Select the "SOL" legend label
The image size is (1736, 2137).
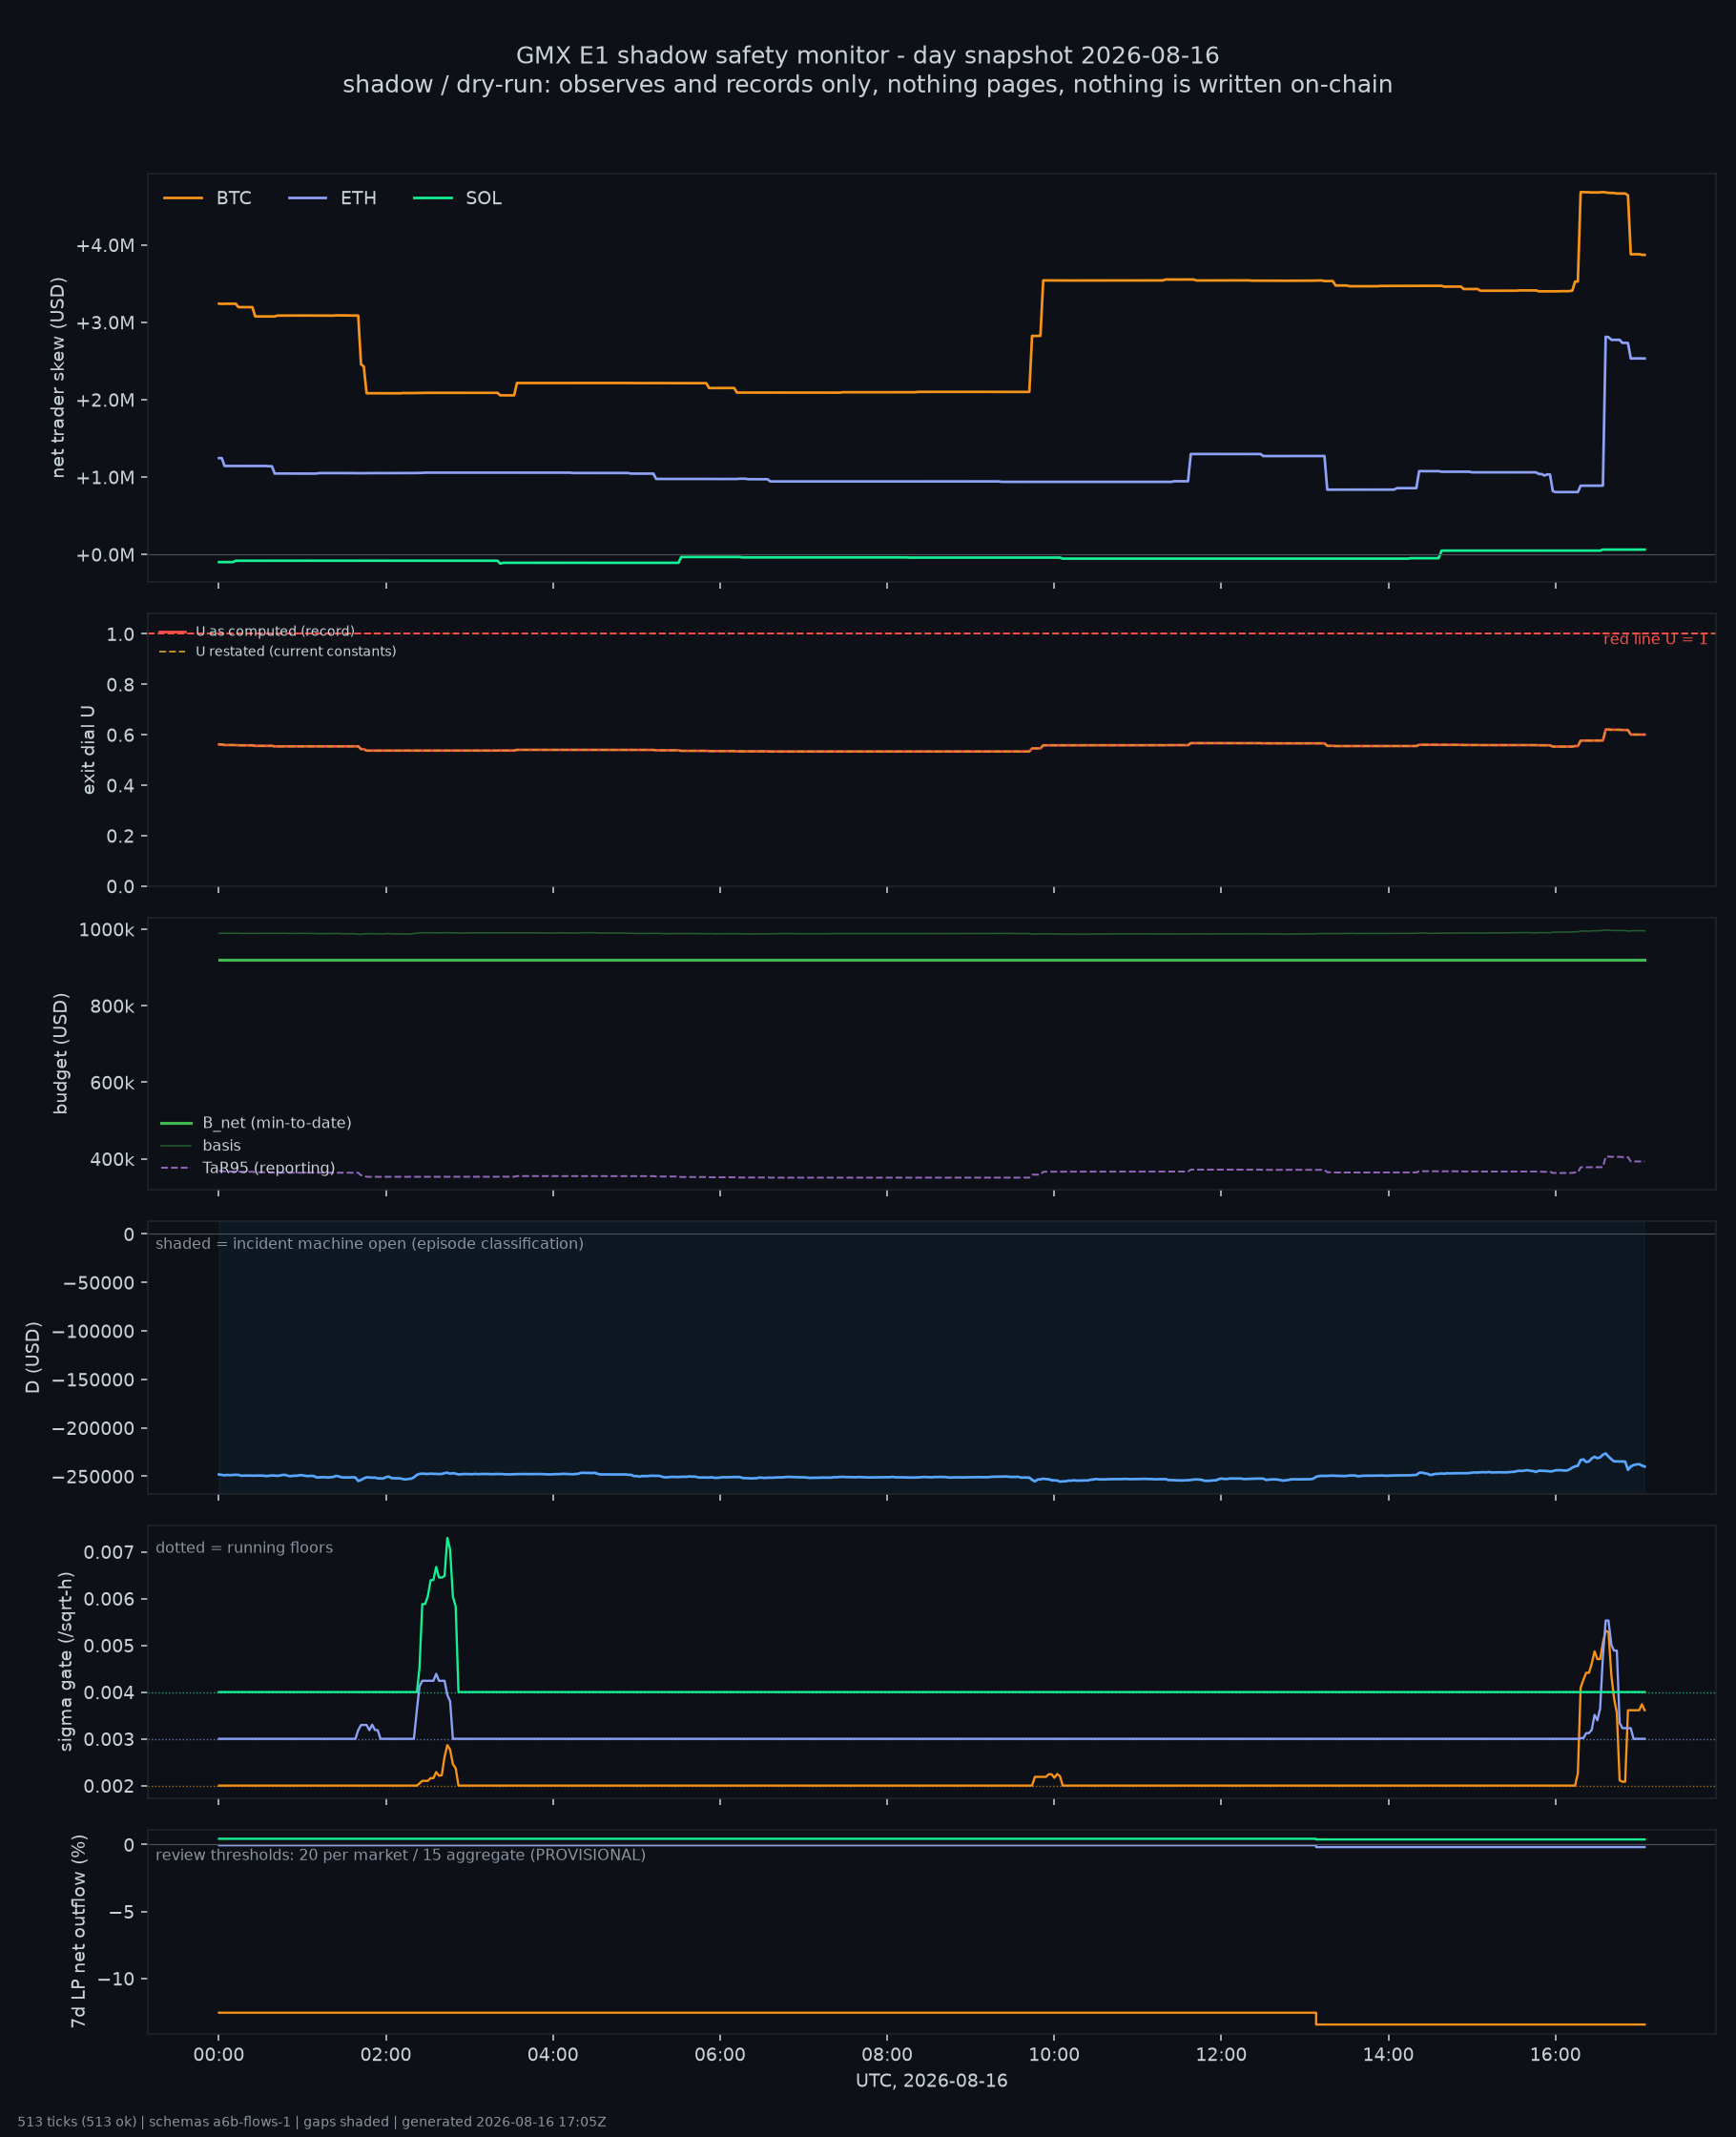tap(484, 198)
